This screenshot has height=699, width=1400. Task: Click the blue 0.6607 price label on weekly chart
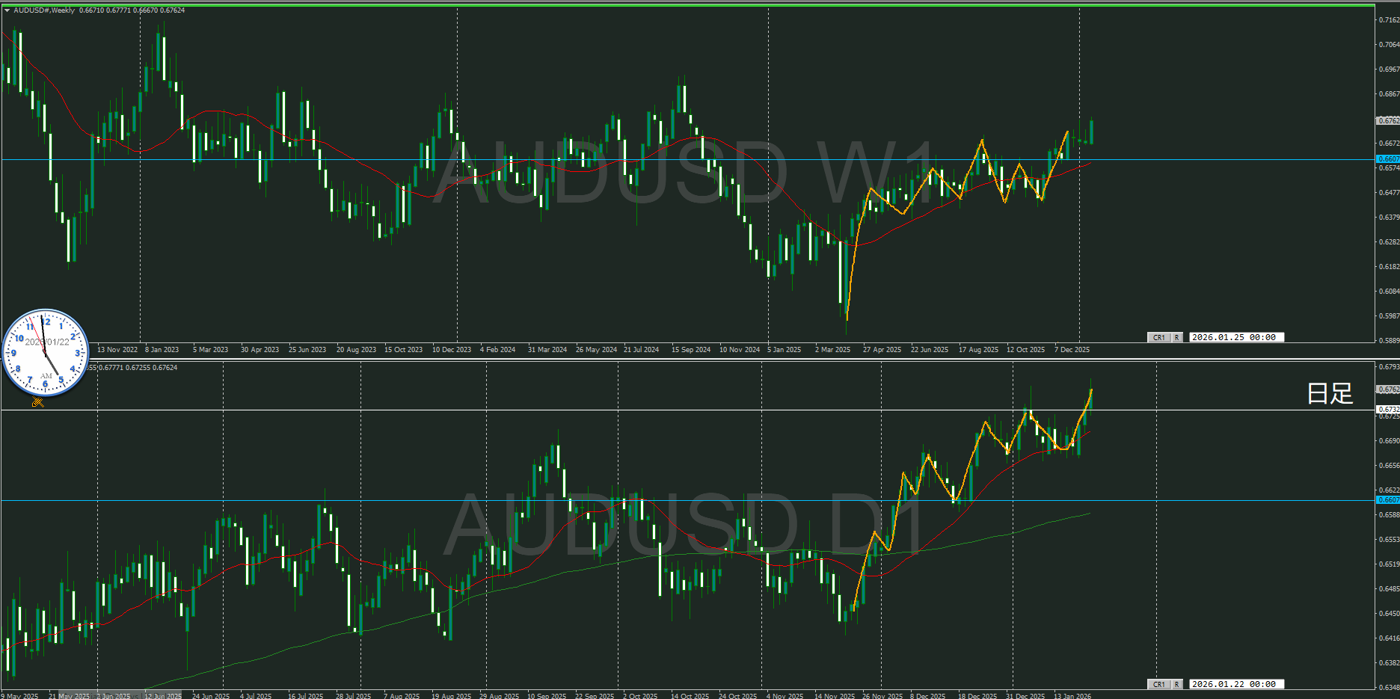(x=1388, y=159)
